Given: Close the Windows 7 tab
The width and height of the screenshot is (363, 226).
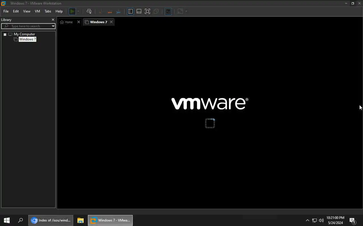Looking at the screenshot, I should click(111, 22).
